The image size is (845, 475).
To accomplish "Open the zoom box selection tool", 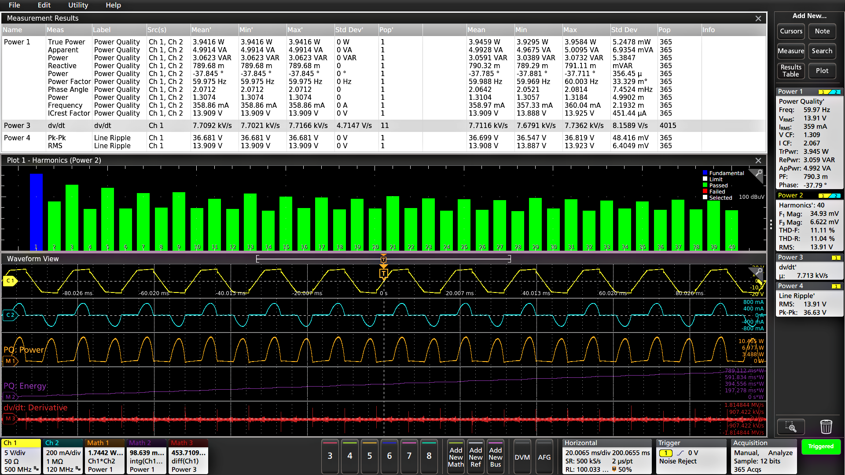I will pyautogui.click(x=791, y=427).
